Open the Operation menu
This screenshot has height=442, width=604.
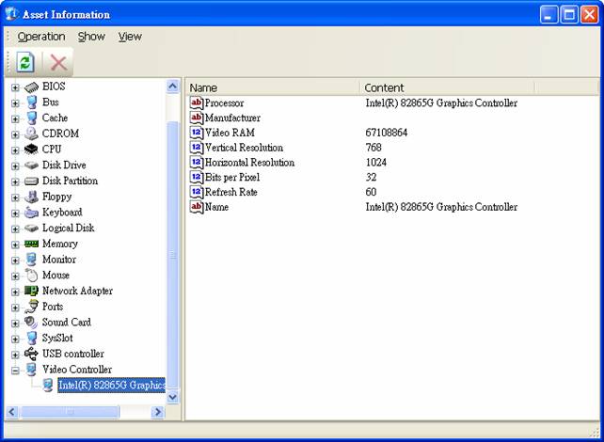(41, 37)
